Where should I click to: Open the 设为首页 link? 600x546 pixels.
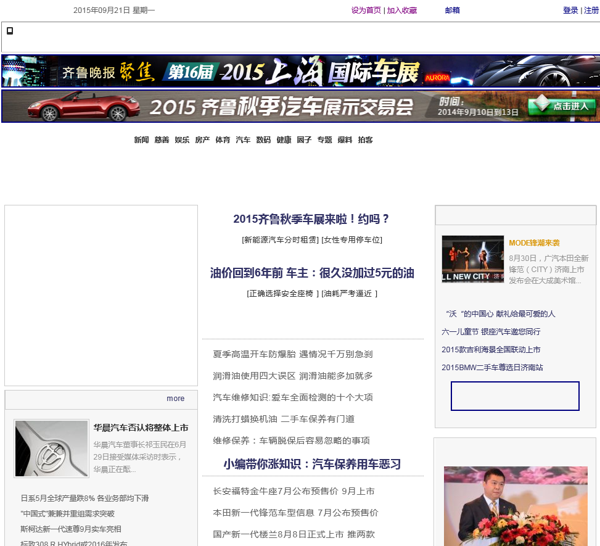366,10
